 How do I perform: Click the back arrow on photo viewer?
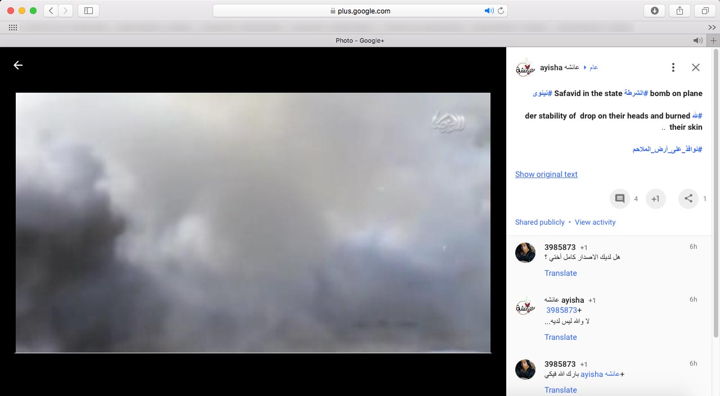pyautogui.click(x=18, y=65)
